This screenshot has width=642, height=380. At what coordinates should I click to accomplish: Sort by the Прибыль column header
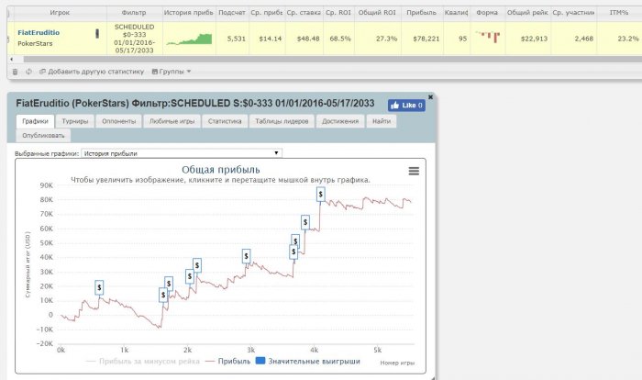point(421,13)
